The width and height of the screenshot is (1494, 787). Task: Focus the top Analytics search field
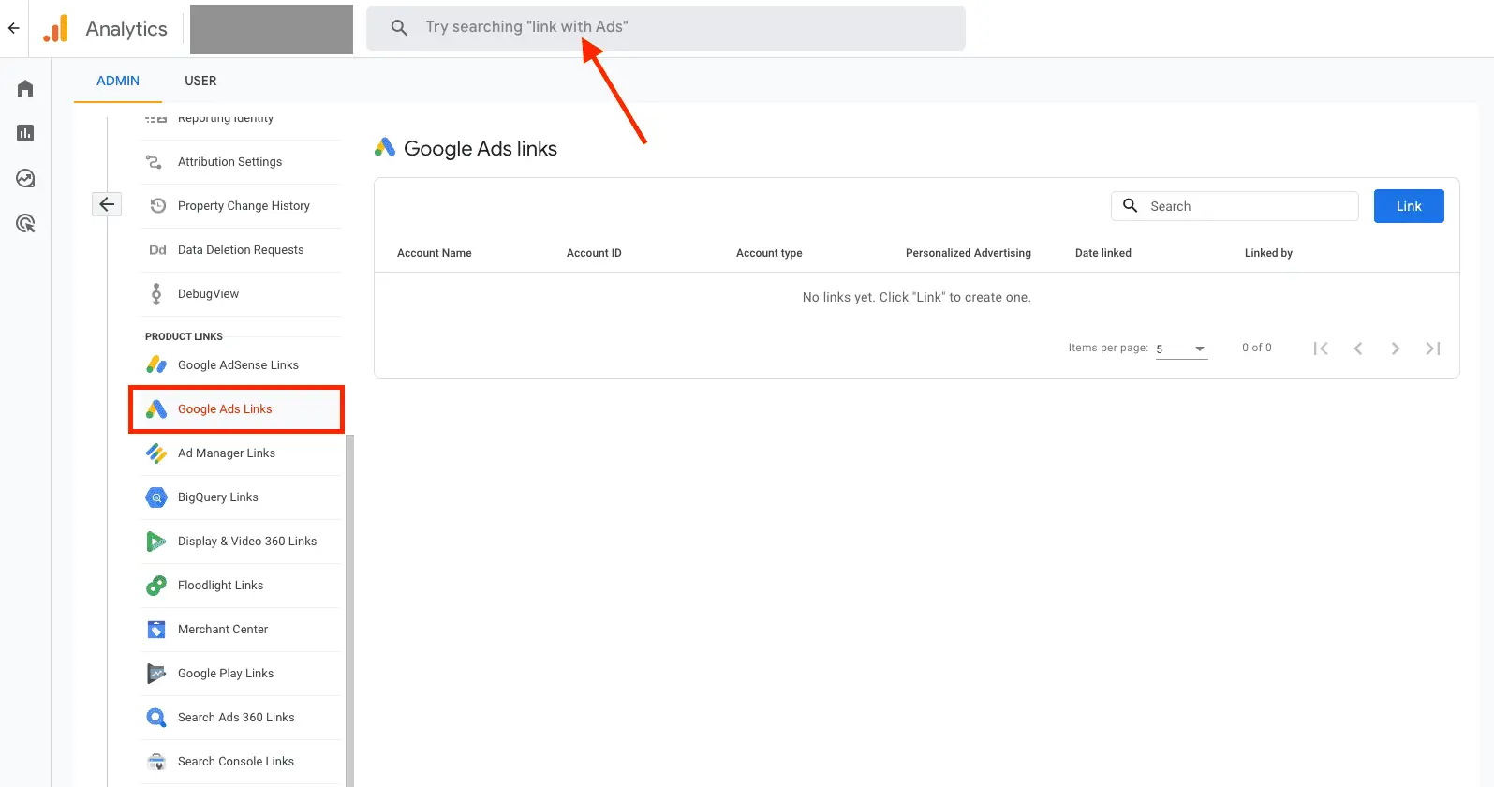point(666,28)
